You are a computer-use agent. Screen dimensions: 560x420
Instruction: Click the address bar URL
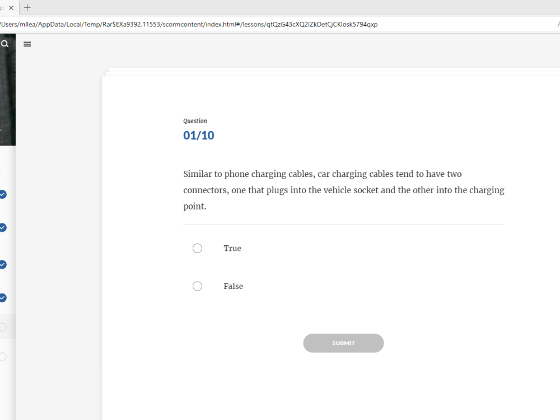pos(189,24)
